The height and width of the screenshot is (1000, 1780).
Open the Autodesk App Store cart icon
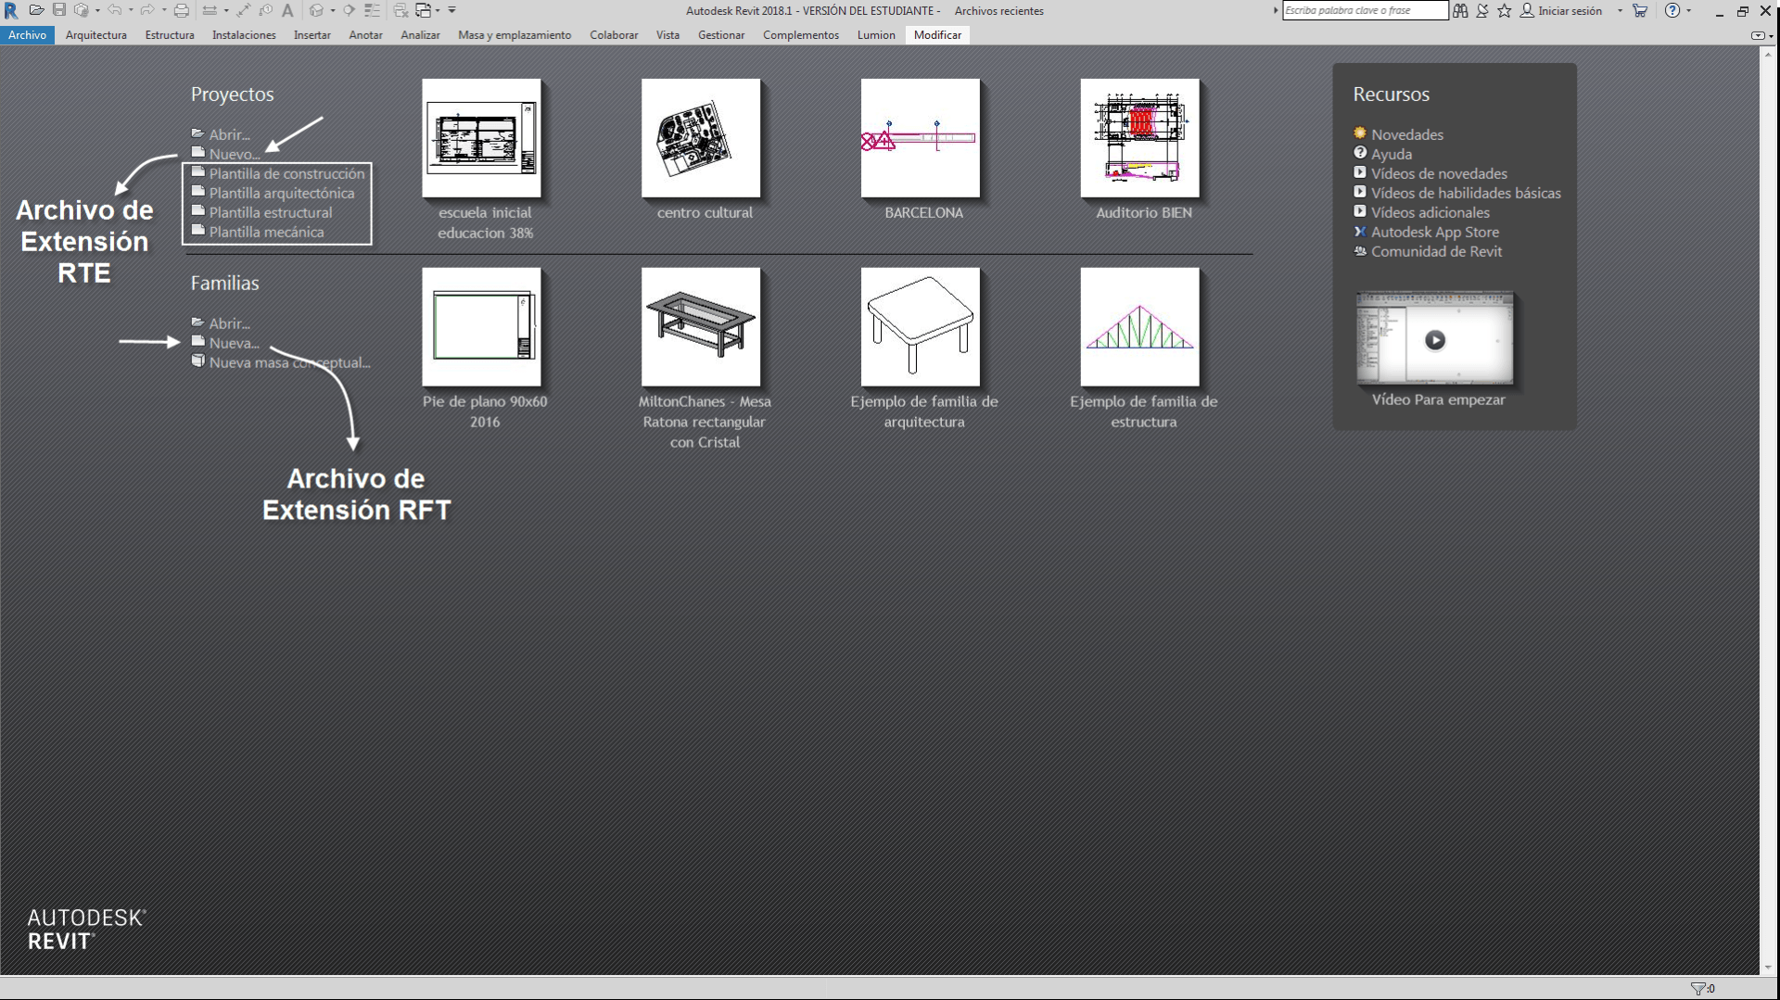pyautogui.click(x=1640, y=10)
